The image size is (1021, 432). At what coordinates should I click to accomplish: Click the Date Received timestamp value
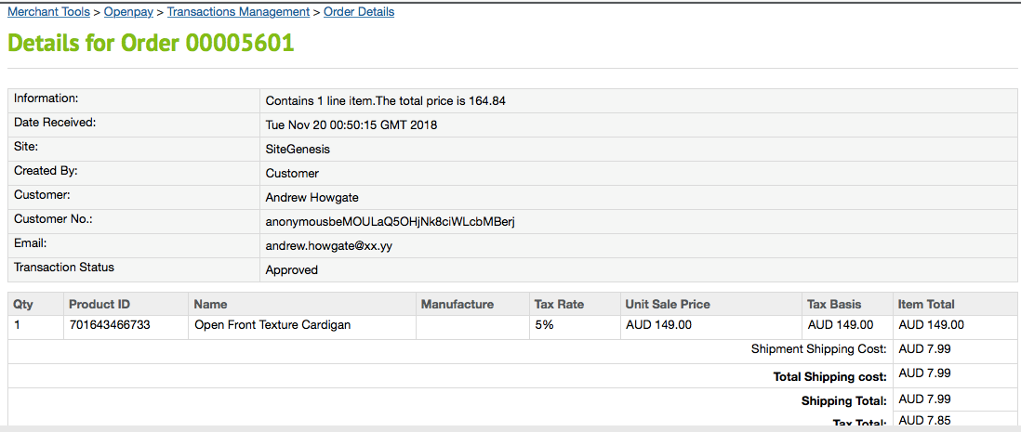(351, 125)
